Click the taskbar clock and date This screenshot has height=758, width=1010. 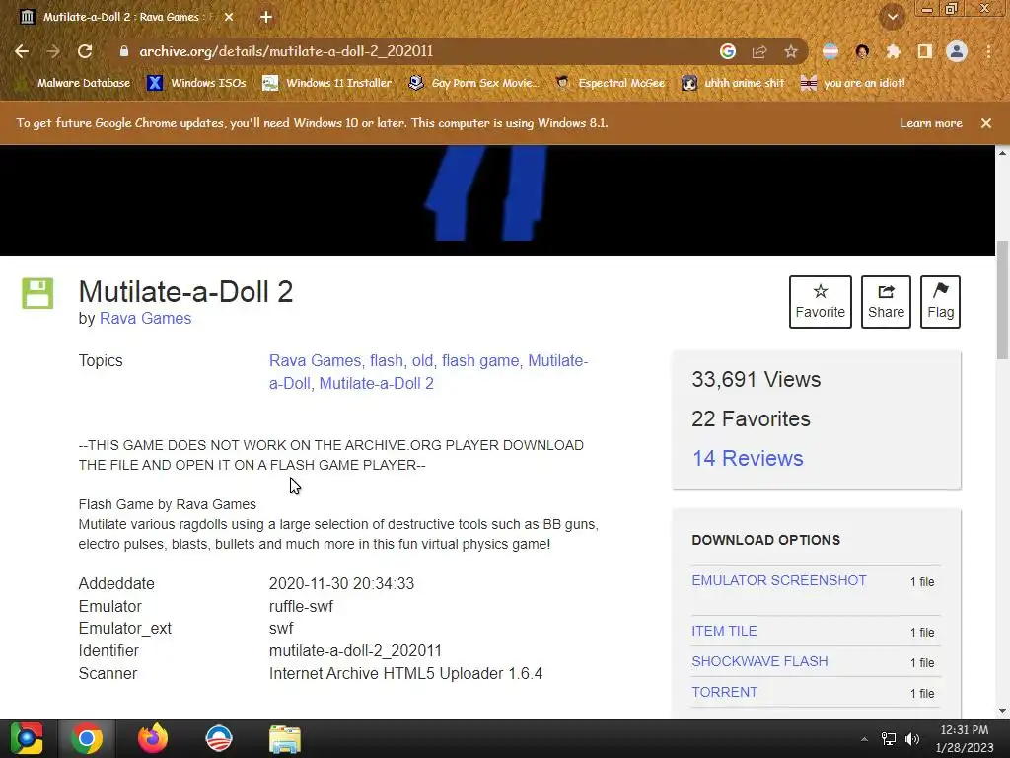pyautogui.click(x=964, y=738)
